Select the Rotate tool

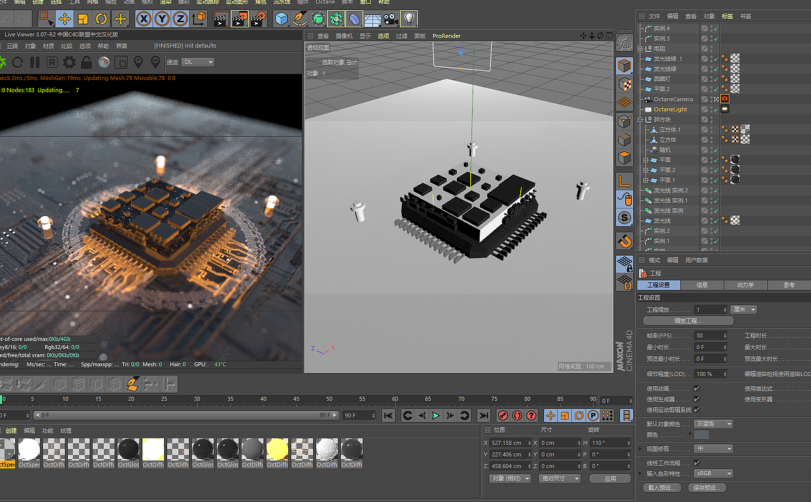pos(101,19)
